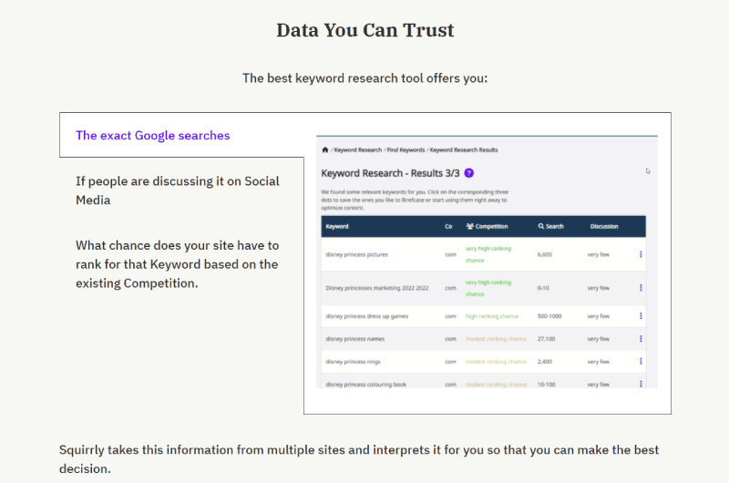This screenshot has width=729, height=483.
Task: Open three-dots menu for disney princess rings
Action: tap(641, 361)
